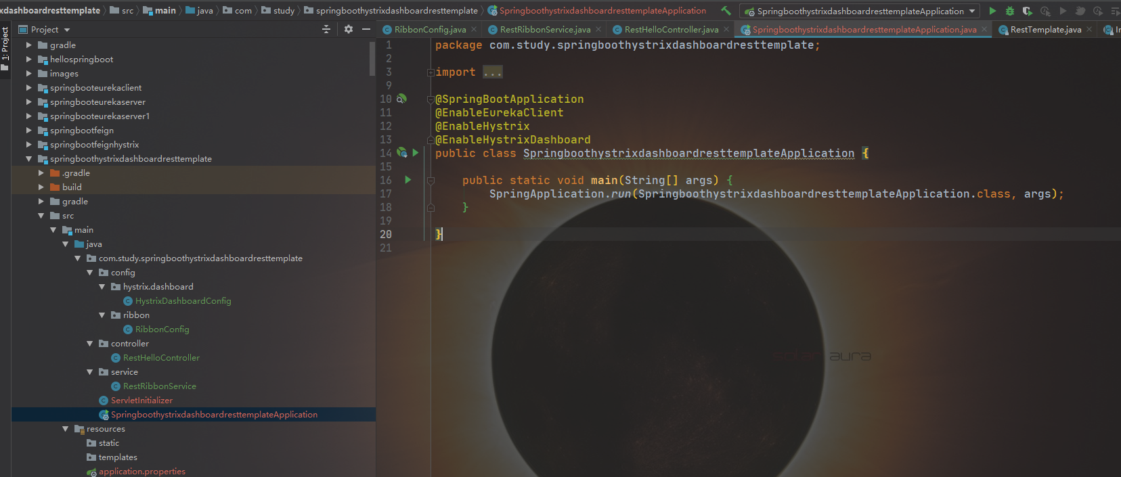The height and width of the screenshot is (477, 1121).
Task: Expand the folded import block
Action: (x=431, y=72)
